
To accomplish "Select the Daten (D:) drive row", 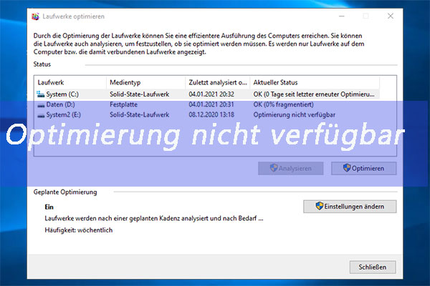I will tap(207, 104).
